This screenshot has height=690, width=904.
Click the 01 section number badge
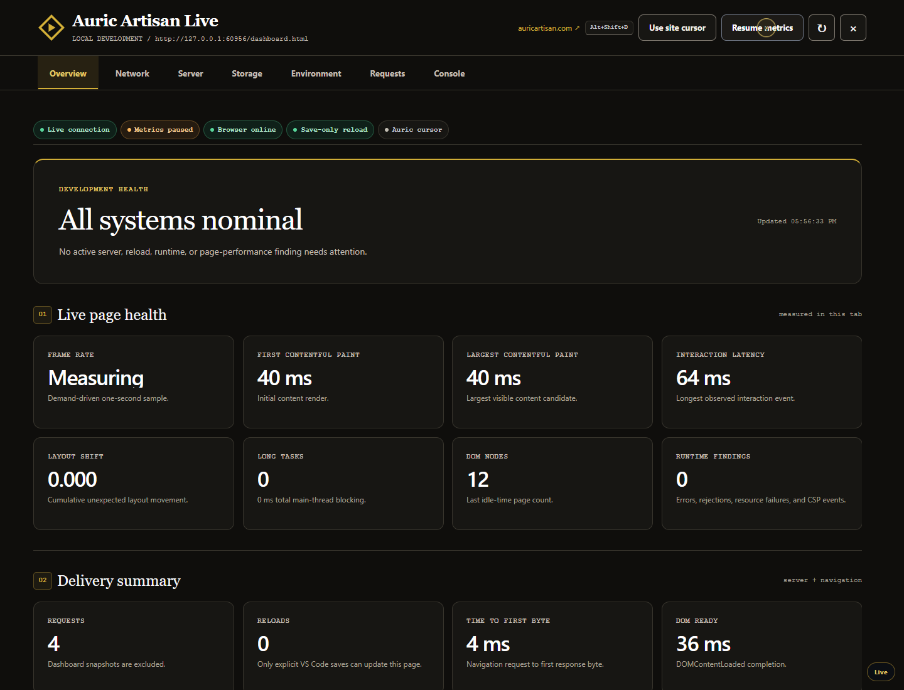[43, 314]
